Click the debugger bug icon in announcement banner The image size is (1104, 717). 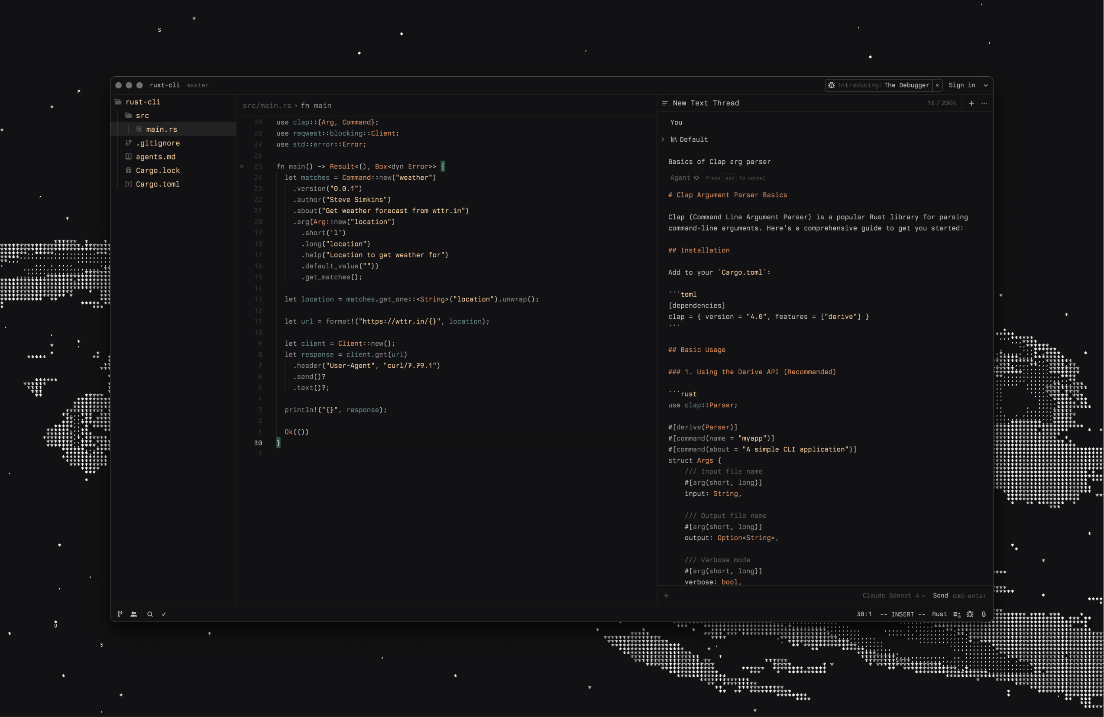tap(832, 85)
